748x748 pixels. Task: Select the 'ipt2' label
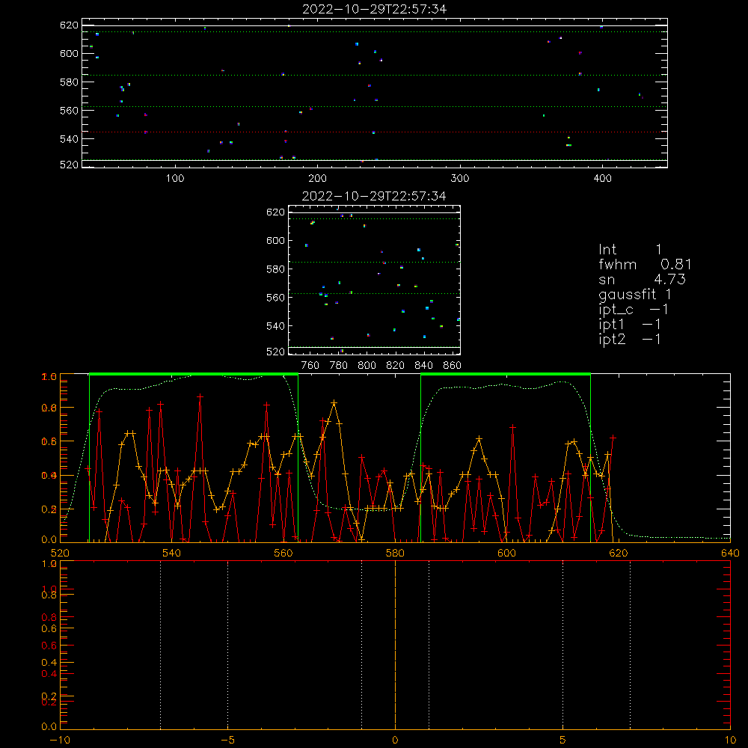pos(612,340)
